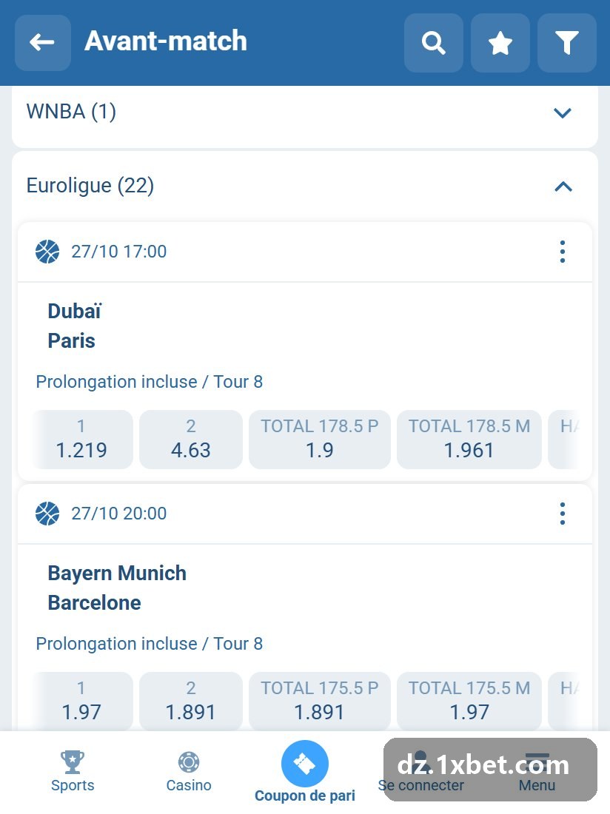This screenshot has height=814, width=610.
Task: Switch to the Casino tab
Action: click(189, 771)
